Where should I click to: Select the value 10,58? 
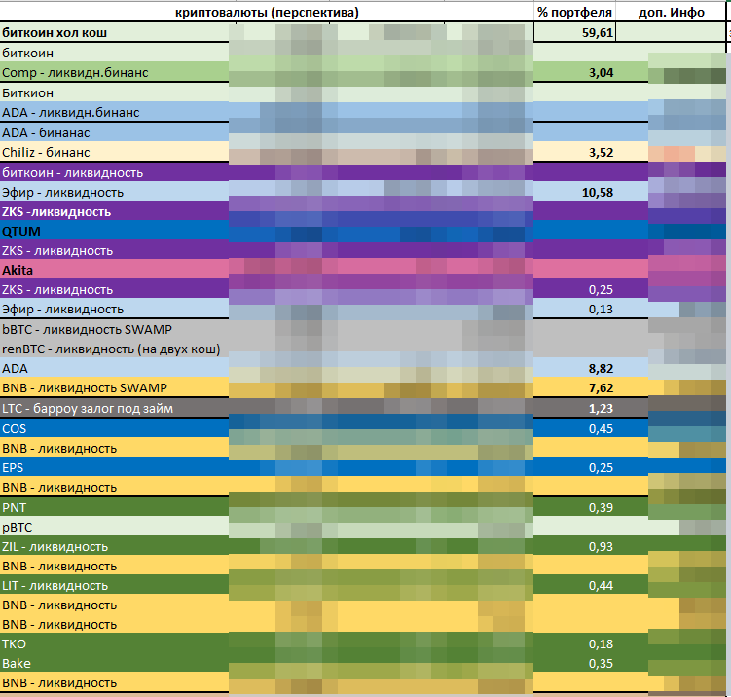pos(598,193)
